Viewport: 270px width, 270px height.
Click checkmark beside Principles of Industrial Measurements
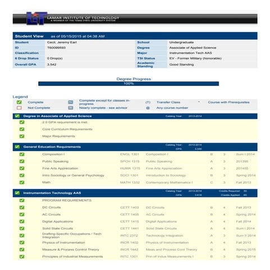point(22,257)
